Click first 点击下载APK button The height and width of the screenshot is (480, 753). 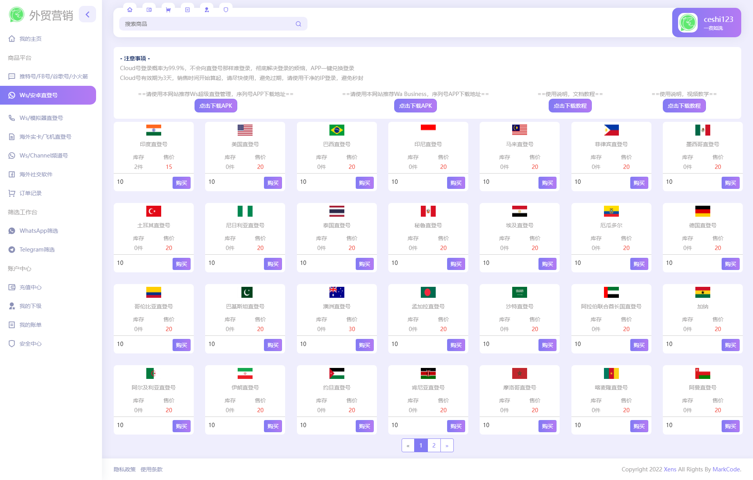coord(216,106)
